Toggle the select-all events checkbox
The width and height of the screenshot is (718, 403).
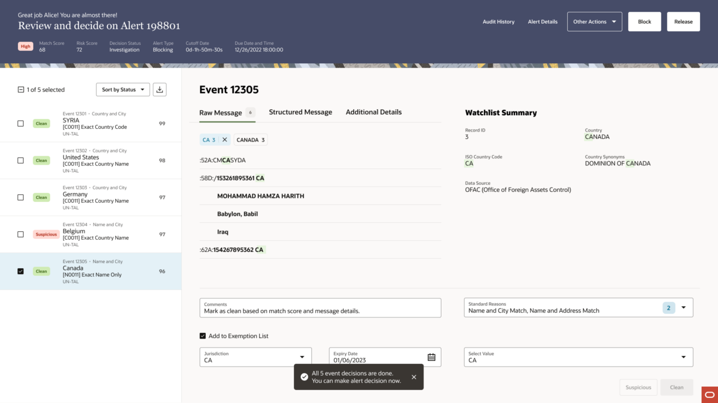tap(21, 90)
